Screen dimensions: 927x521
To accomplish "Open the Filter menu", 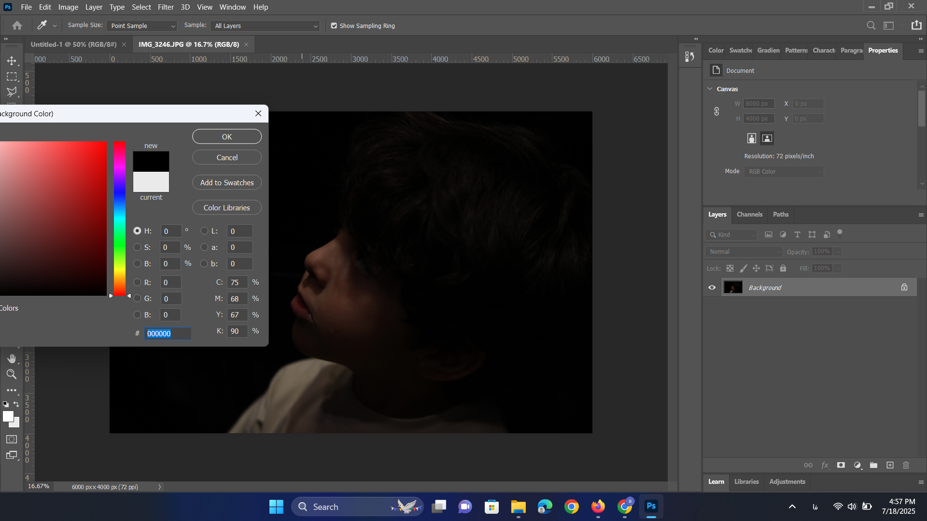I will pos(165,7).
